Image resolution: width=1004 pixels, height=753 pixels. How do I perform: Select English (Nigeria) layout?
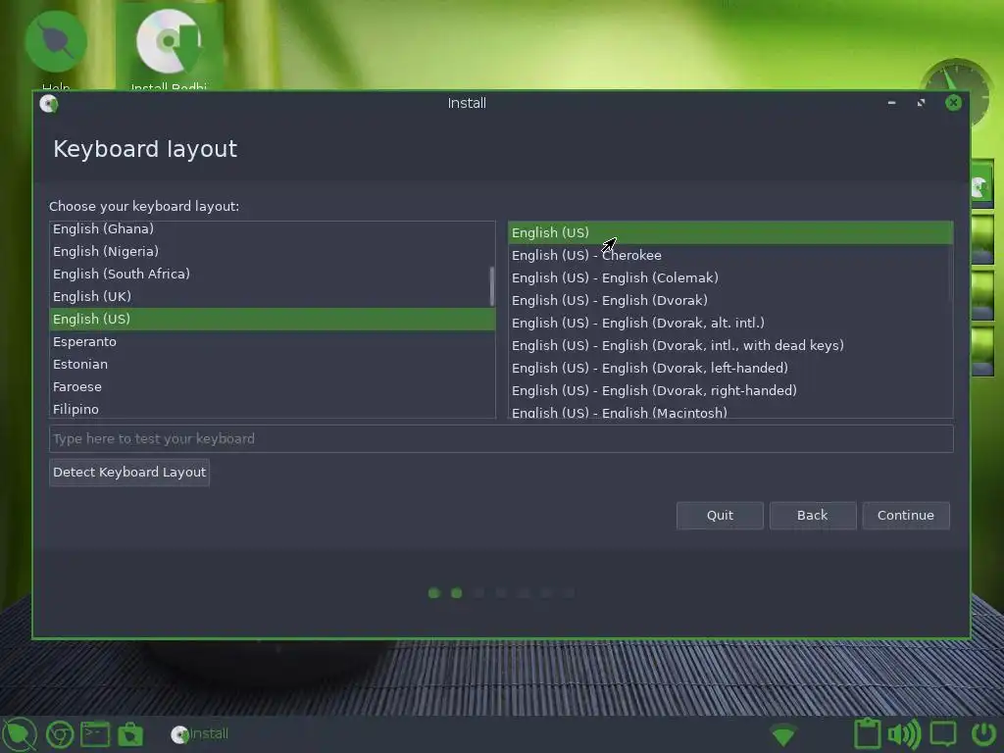[273, 252]
